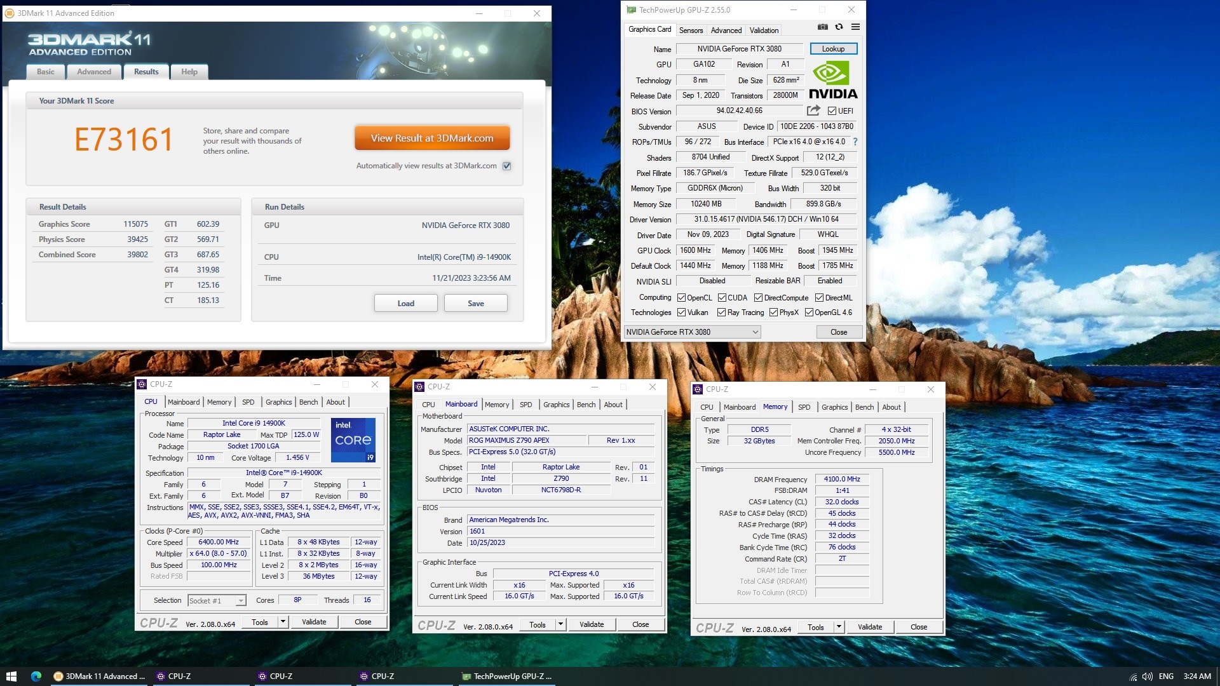Switch to the Advanced tab in 3DMark

pos(94,72)
